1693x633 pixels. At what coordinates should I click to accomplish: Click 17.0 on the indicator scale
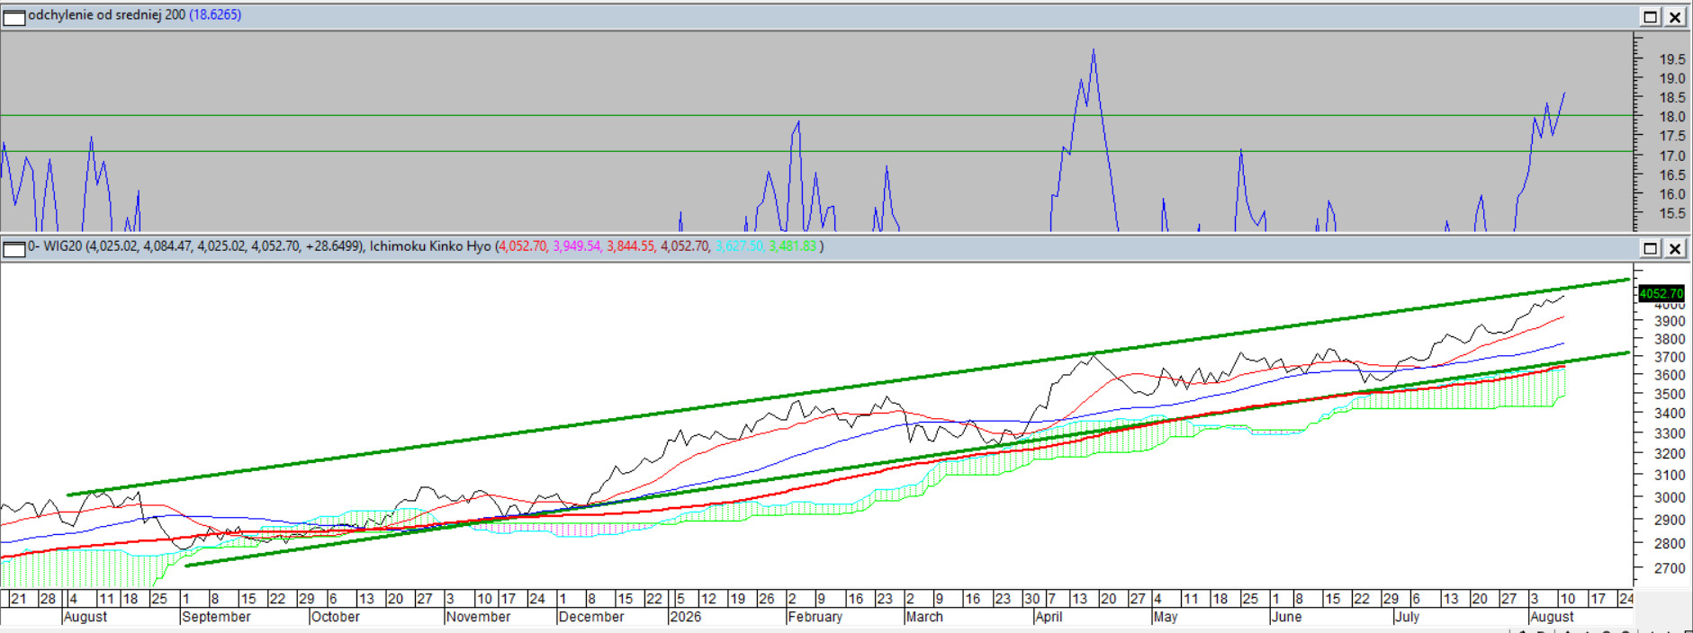coord(1672,156)
